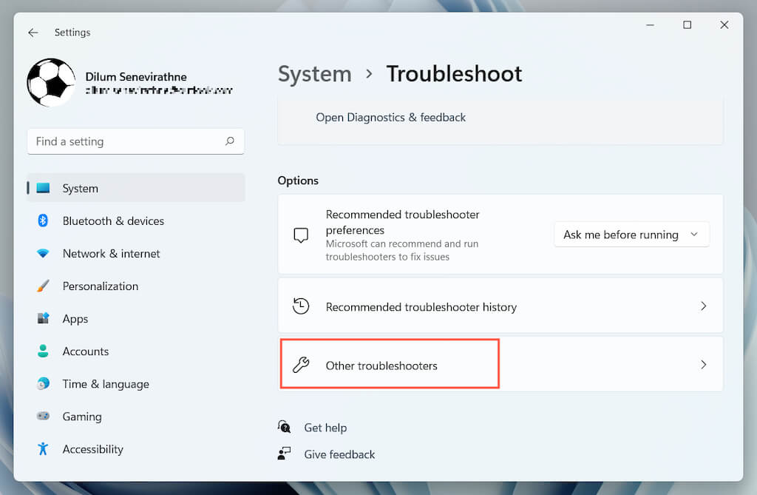Open Diagnostics & feedback
This screenshot has width=757, height=495.
(390, 117)
